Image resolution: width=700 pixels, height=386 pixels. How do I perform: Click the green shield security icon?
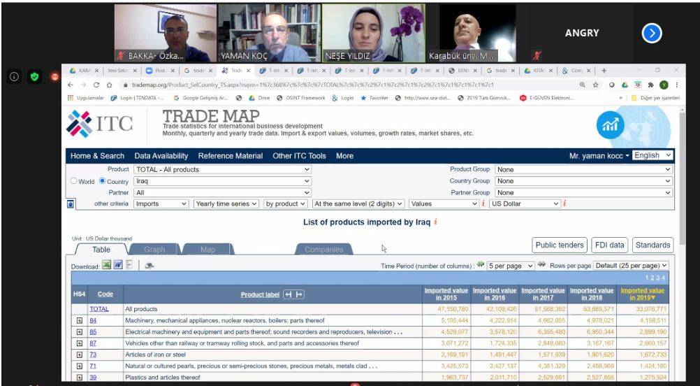tap(34, 77)
